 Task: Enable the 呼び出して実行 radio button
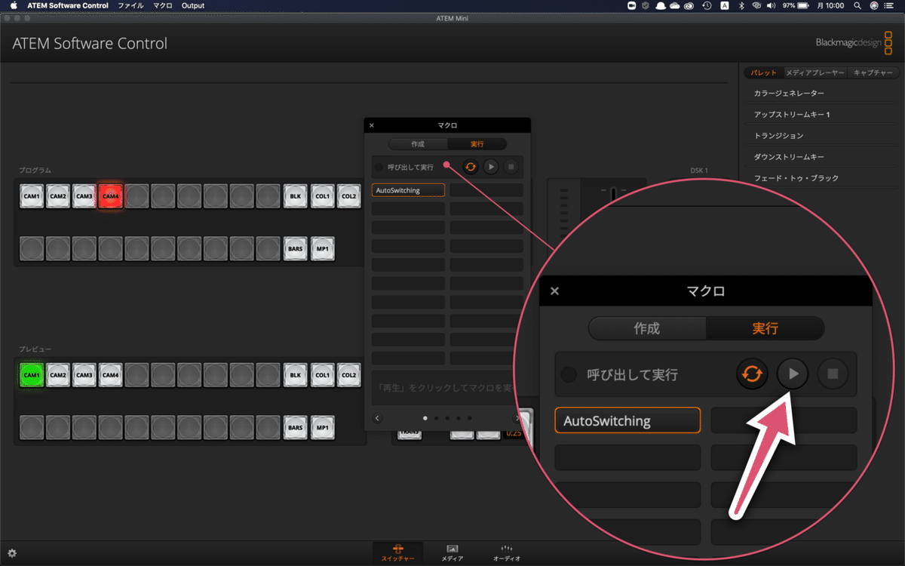[379, 167]
